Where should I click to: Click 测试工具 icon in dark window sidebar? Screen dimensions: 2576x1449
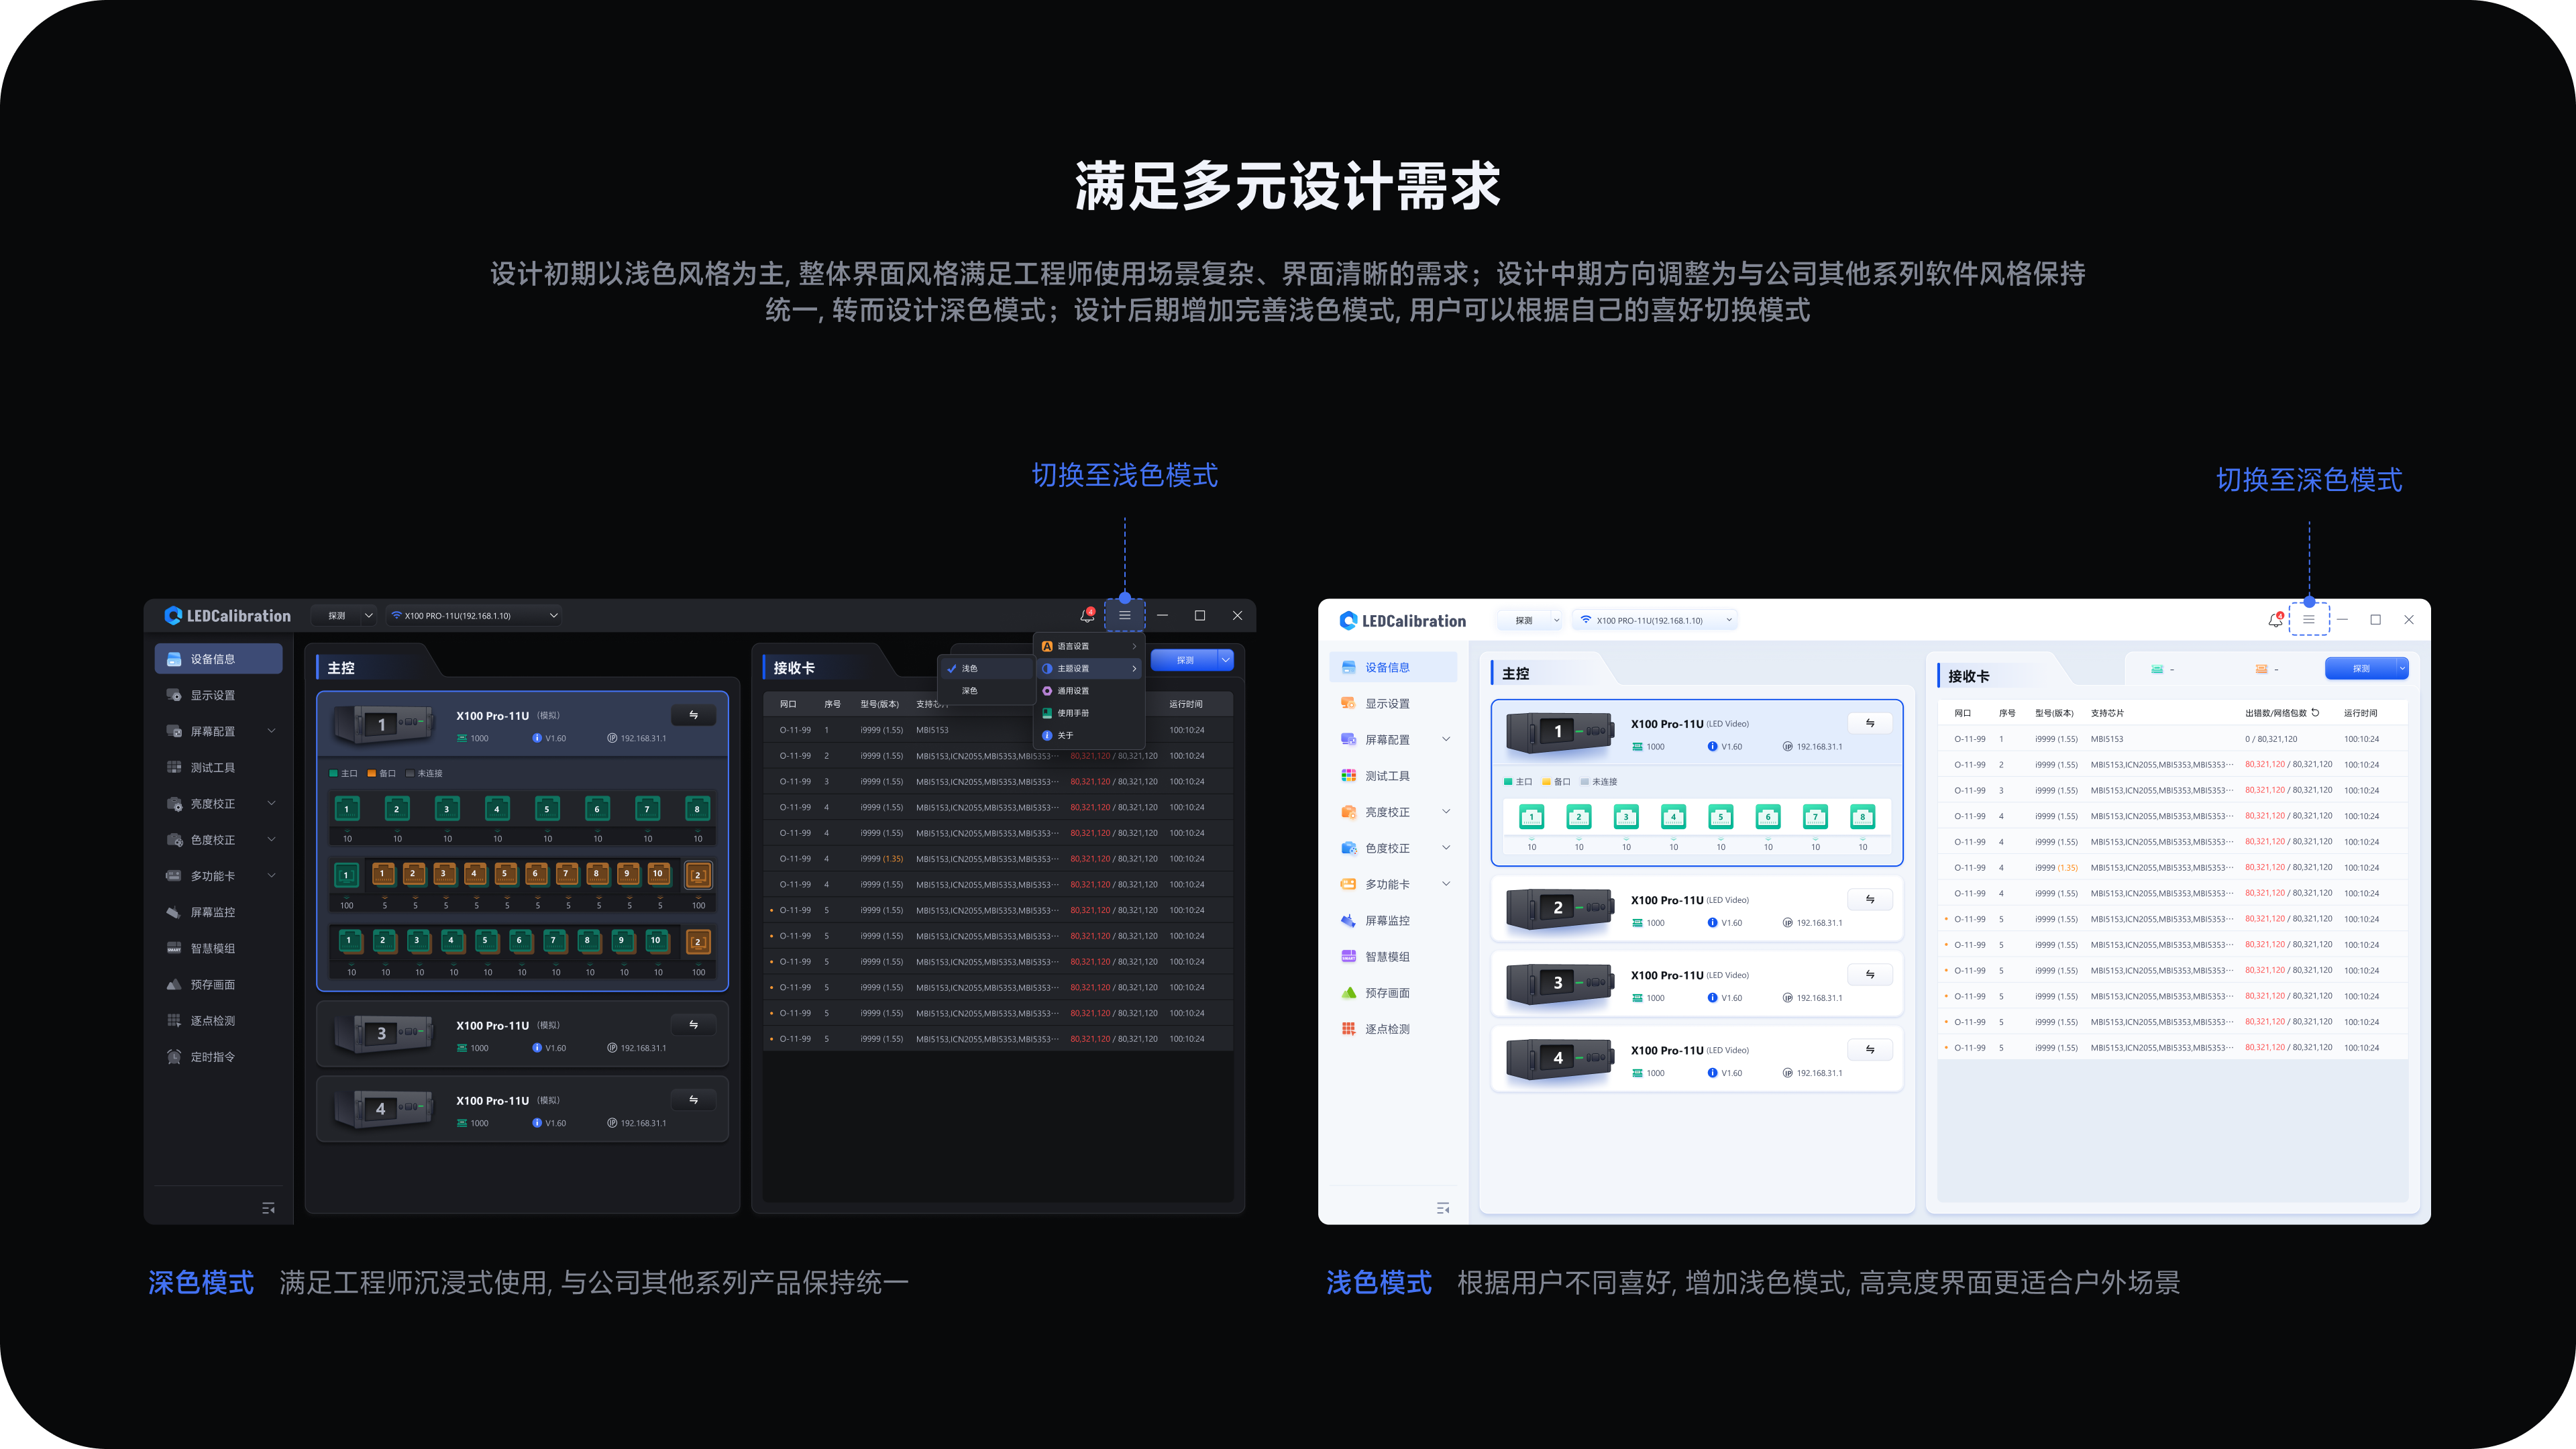(x=174, y=767)
